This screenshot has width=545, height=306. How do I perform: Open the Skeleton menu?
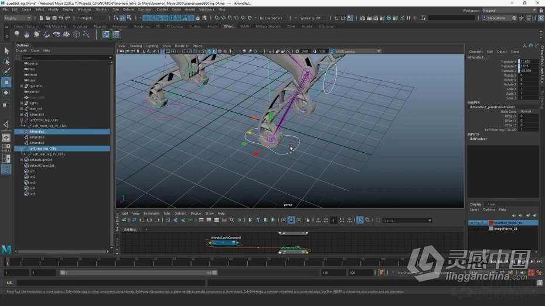(102, 10)
